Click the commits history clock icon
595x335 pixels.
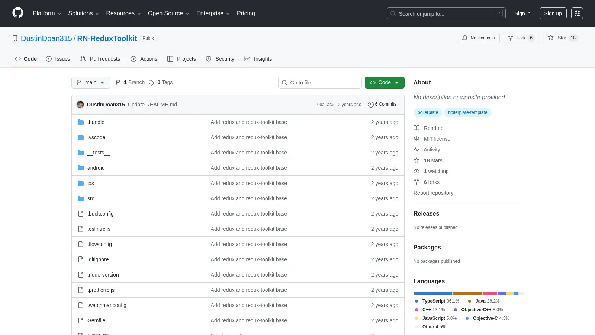(x=370, y=105)
